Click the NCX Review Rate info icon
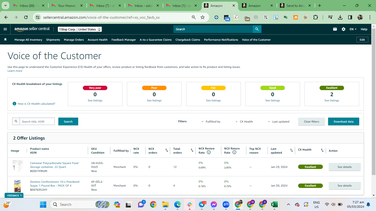Viewport: 376px width, 211px height. pyautogui.click(x=209, y=152)
